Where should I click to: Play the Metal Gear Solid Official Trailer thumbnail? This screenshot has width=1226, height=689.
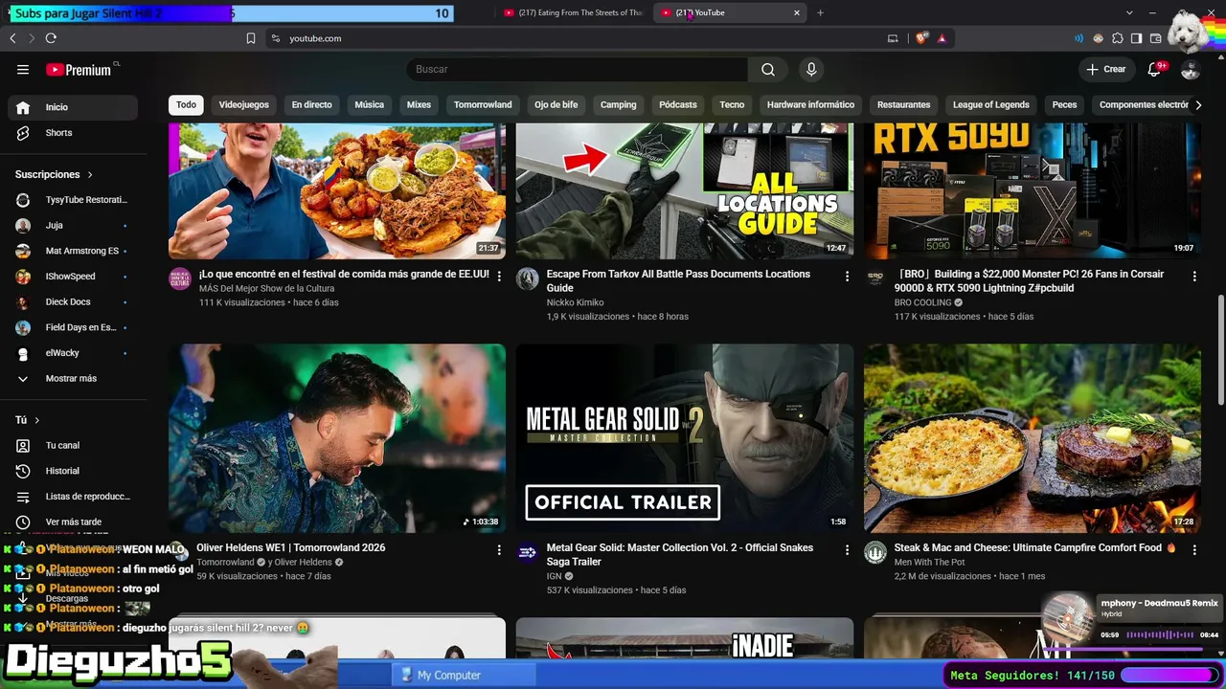tap(685, 438)
